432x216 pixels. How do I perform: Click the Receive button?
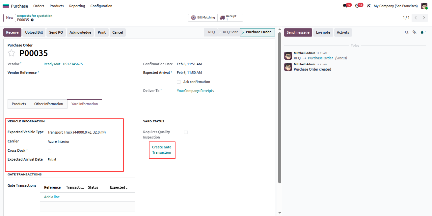click(12, 32)
